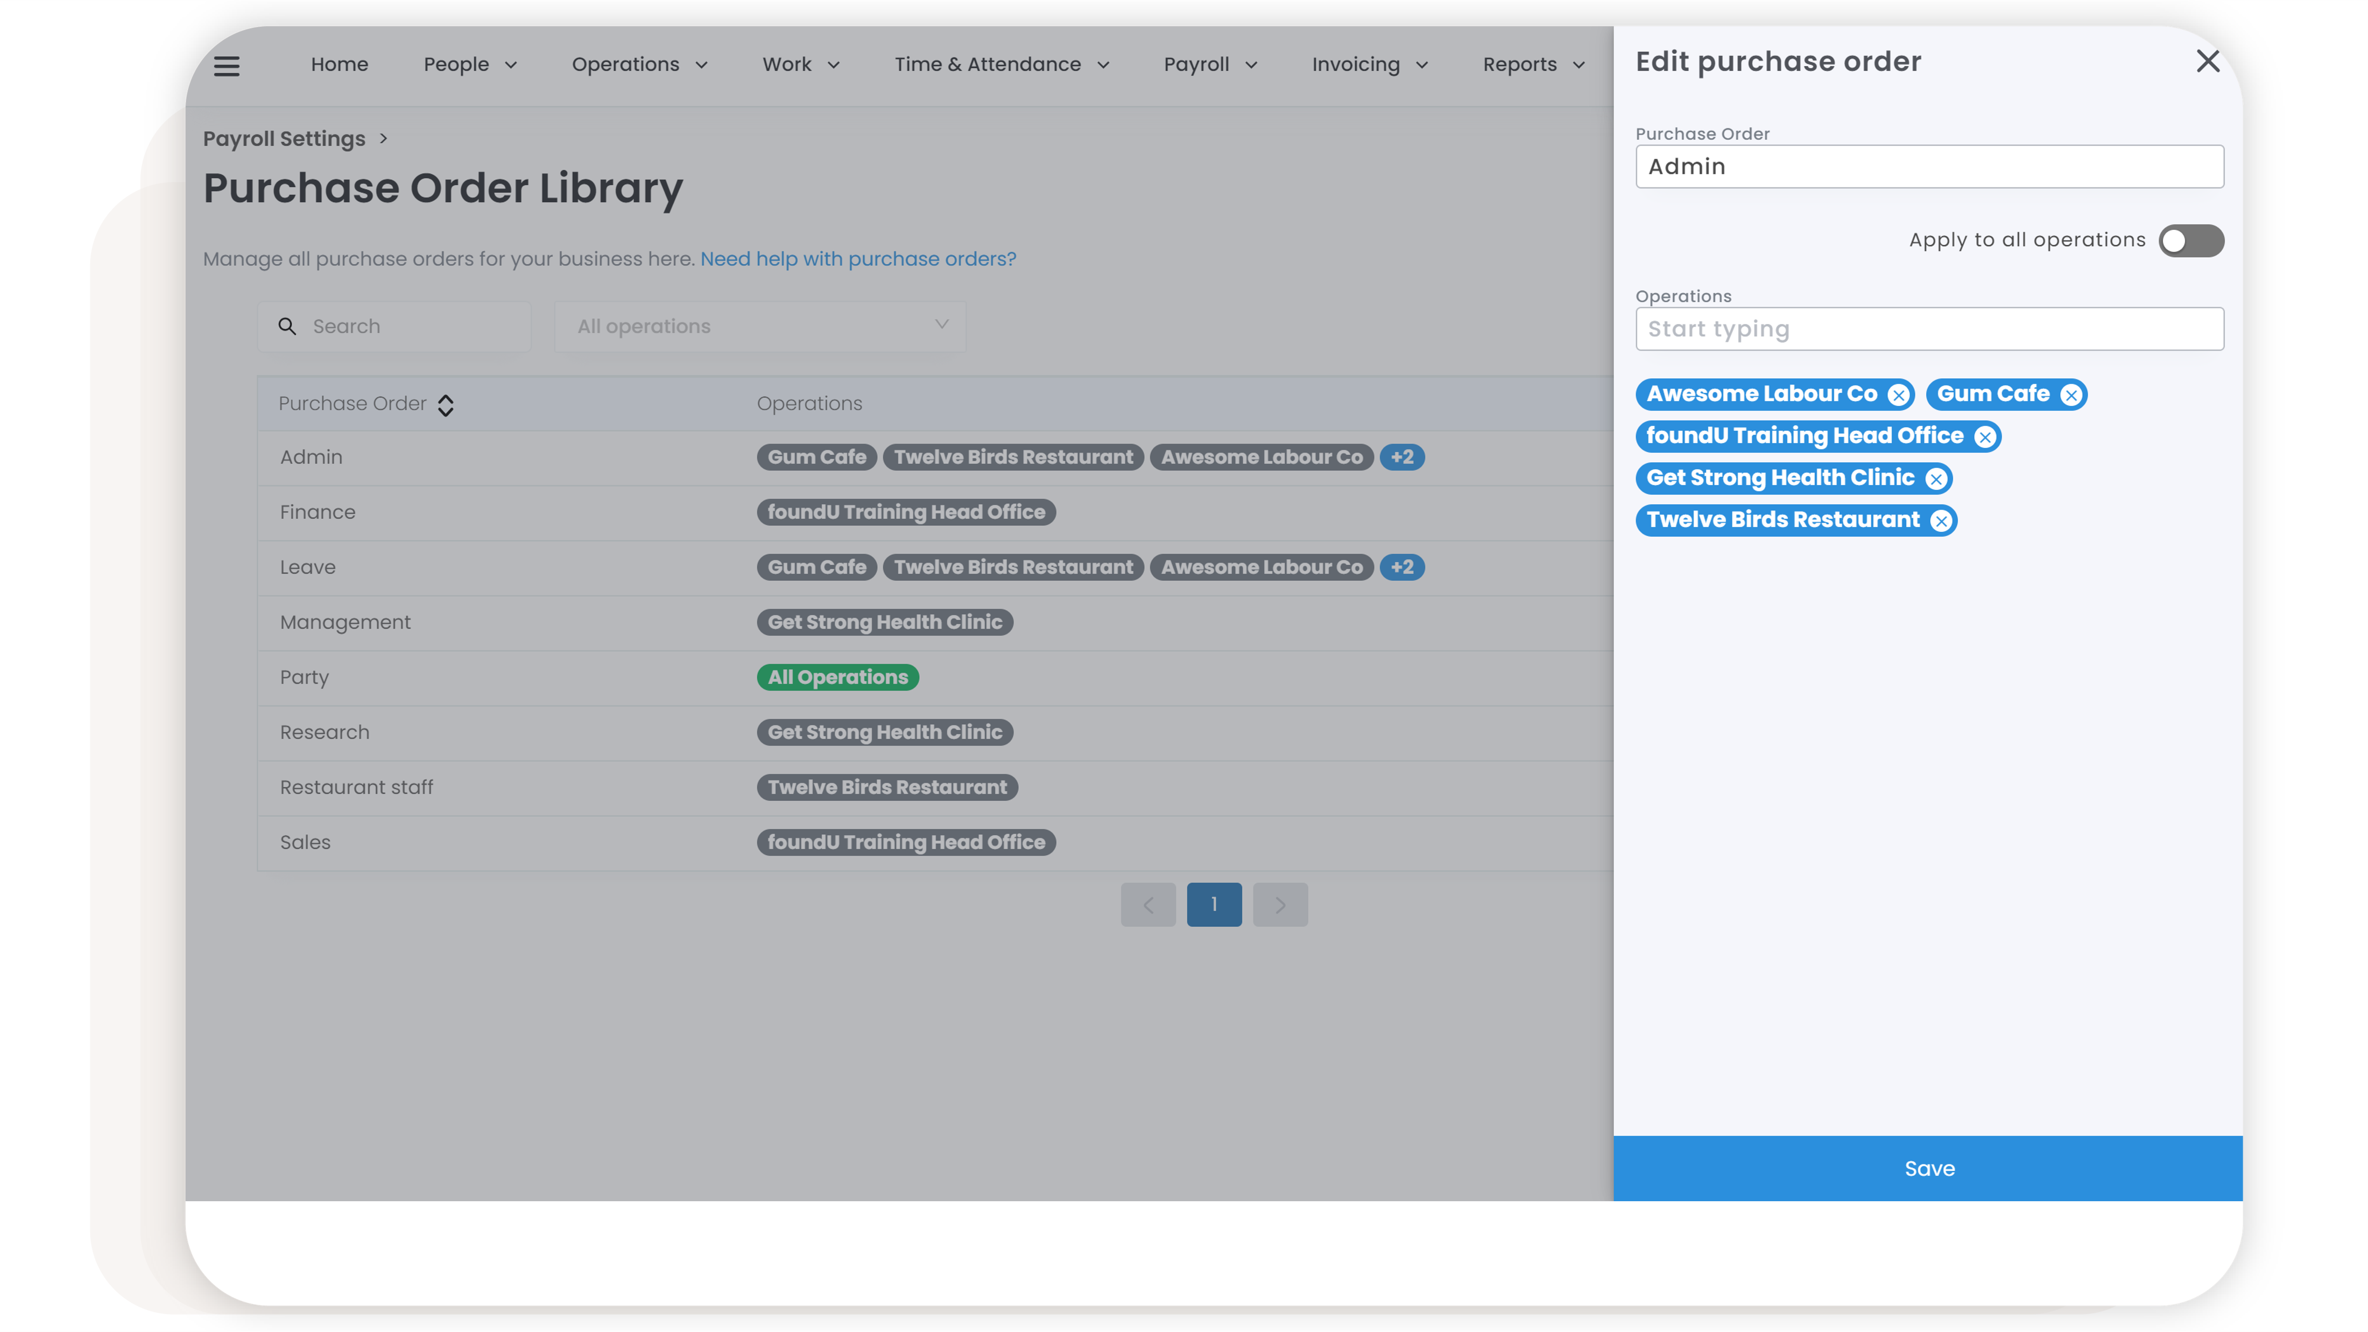The image size is (2368, 1332).
Task: Remove Get Strong Health Clinic tag
Action: pos(1936,479)
